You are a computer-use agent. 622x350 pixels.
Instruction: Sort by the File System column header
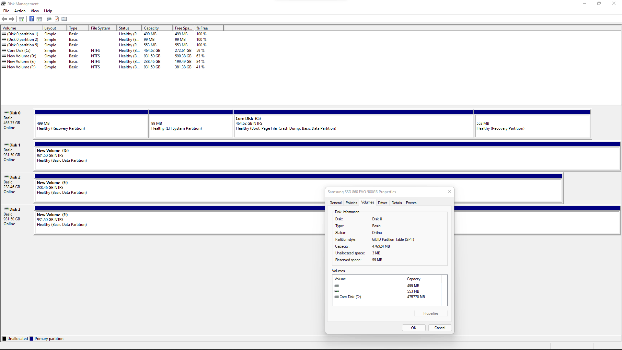pyautogui.click(x=103, y=28)
